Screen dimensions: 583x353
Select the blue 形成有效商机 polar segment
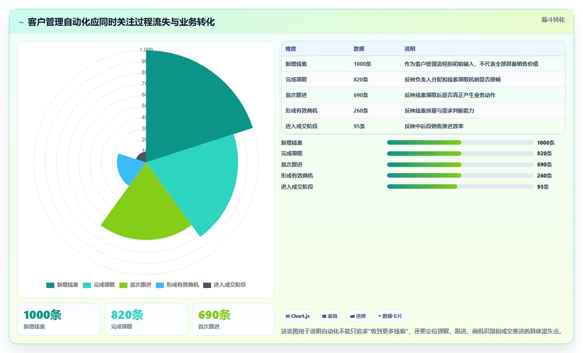129,169
